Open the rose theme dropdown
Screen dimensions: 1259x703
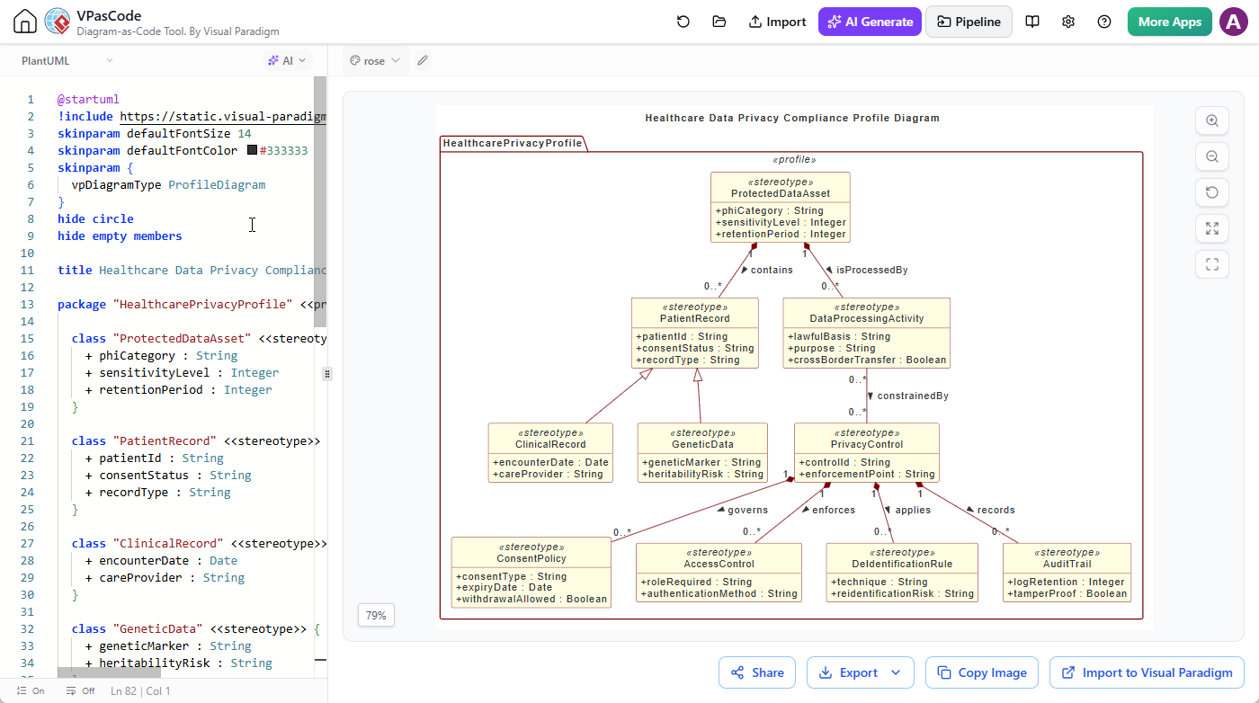(374, 60)
